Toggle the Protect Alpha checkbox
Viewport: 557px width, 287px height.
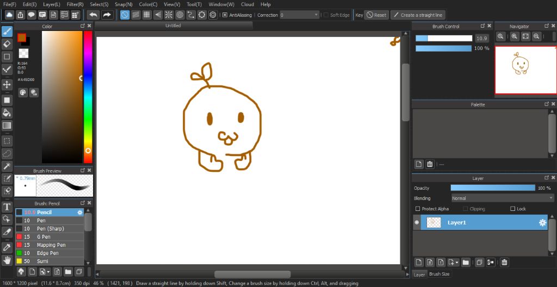418,209
